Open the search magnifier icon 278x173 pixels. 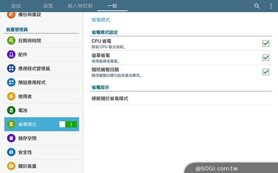[257, 6]
